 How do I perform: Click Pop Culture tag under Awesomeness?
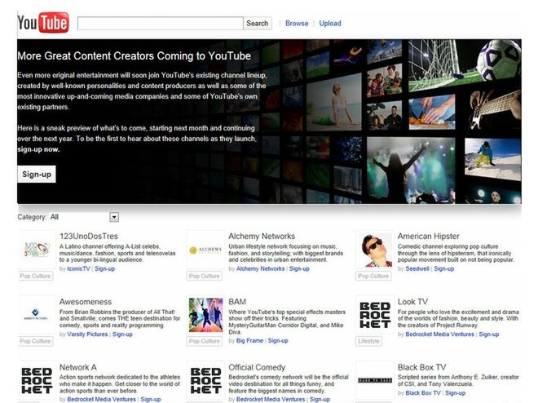click(x=35, y=341)
